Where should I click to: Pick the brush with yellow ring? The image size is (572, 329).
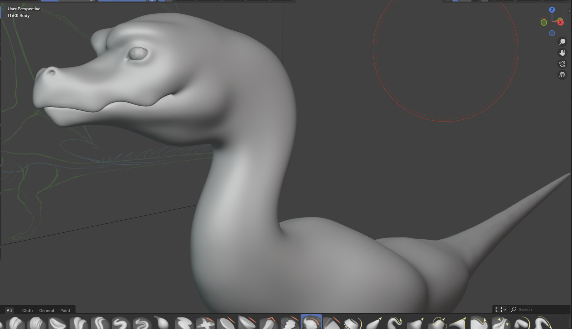438,323
